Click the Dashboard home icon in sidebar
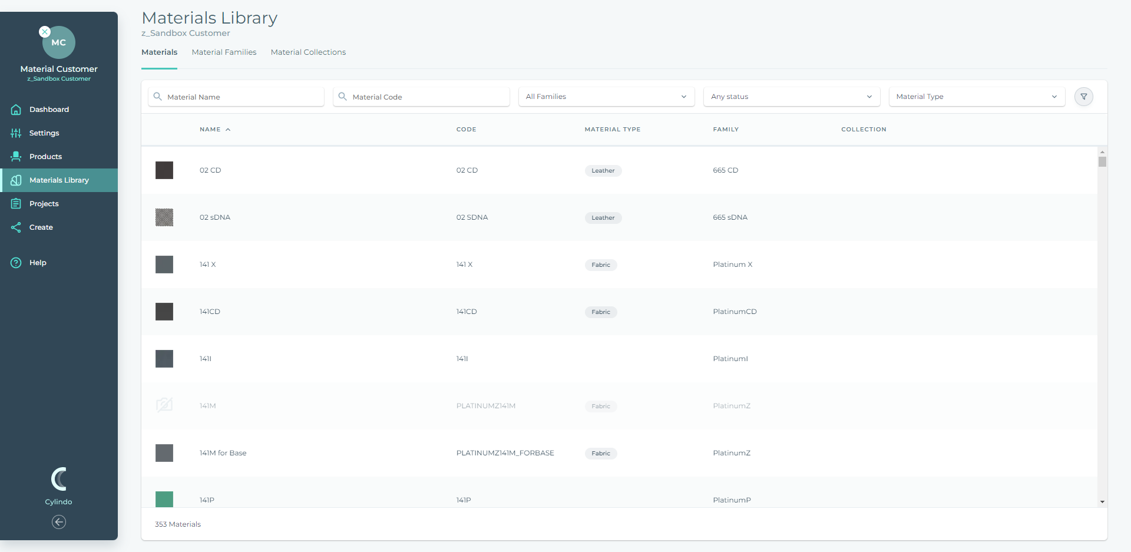 coord(16,110)
